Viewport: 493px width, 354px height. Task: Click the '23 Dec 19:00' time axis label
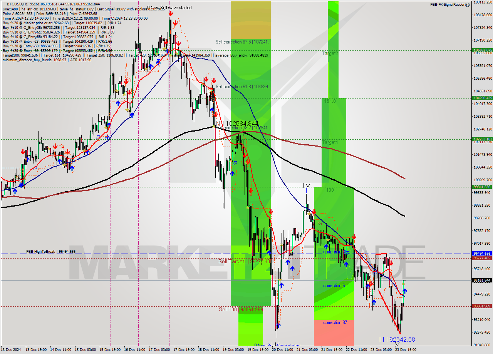pyautogui.click(x=406, y=351)
